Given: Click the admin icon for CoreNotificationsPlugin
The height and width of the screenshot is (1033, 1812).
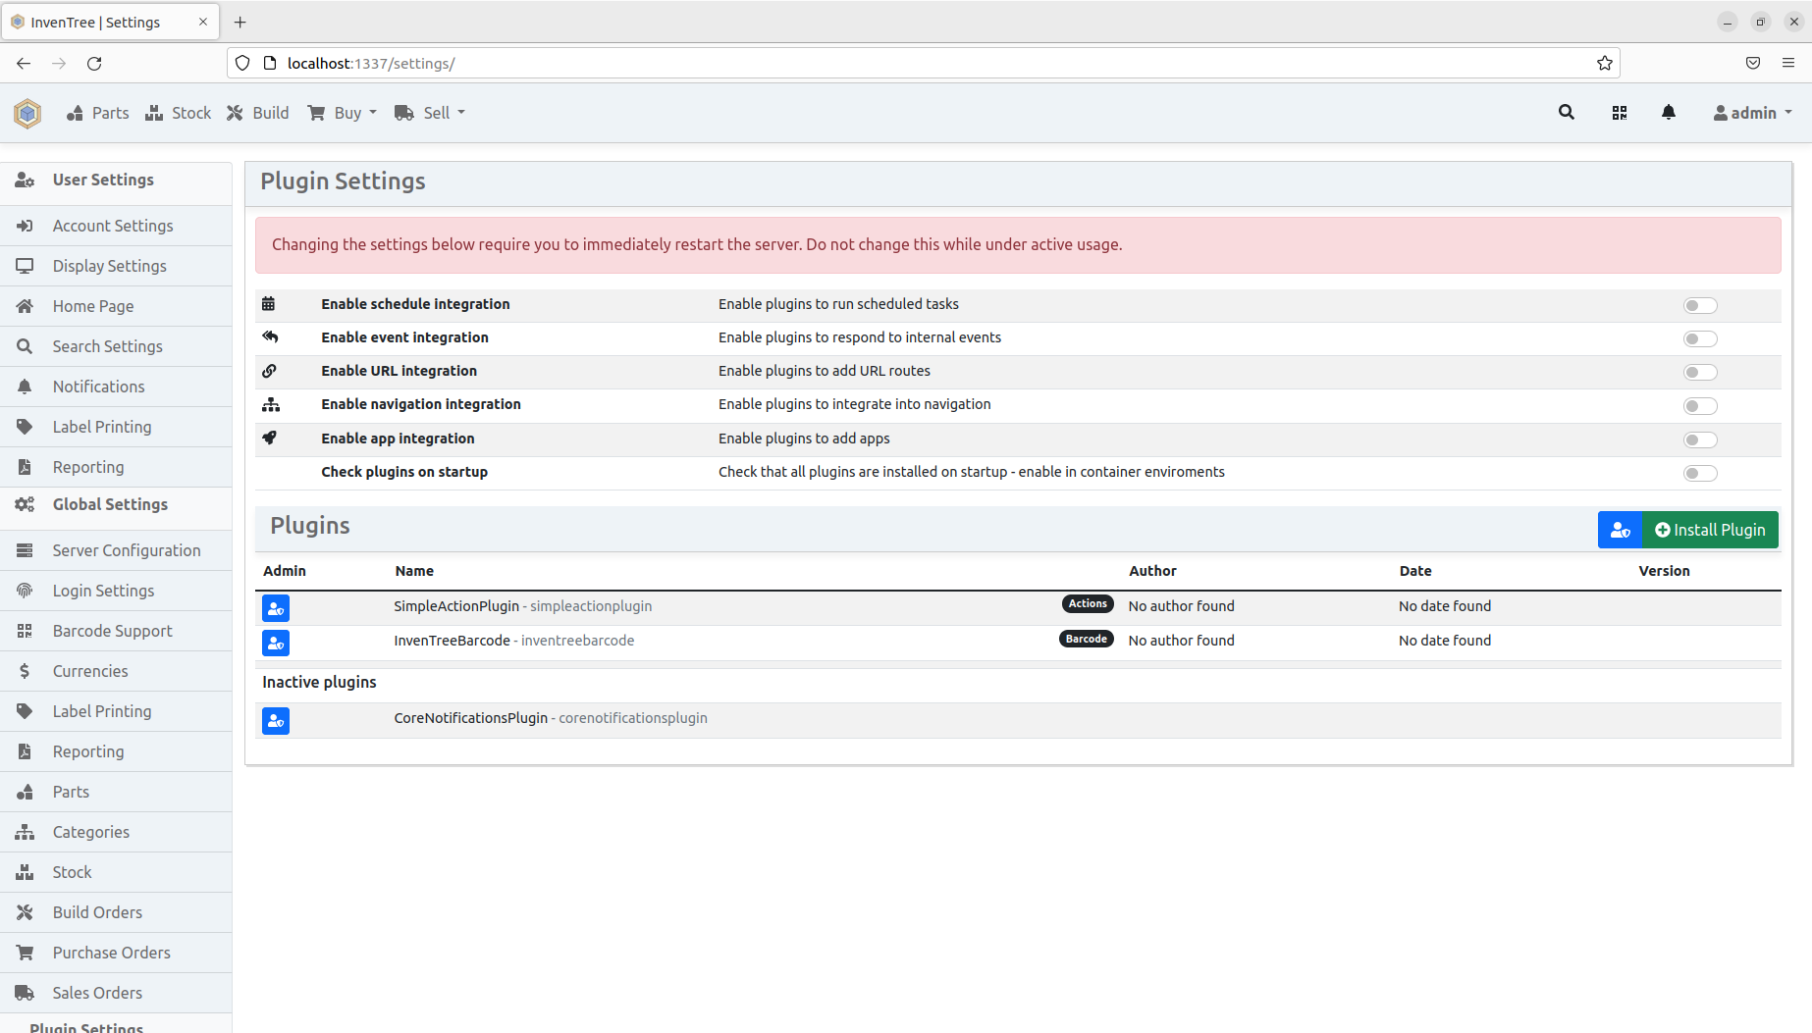Looking at the screenshot, I should pyautogui.click(x=276, y=721).
